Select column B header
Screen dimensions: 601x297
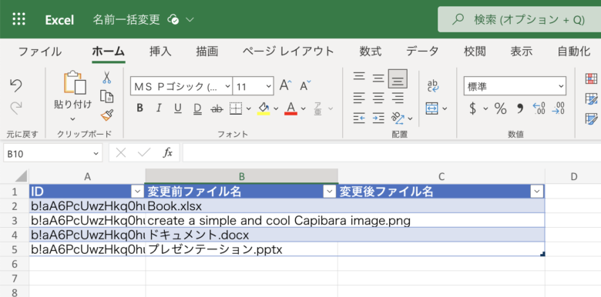click(x=241, y=176)
